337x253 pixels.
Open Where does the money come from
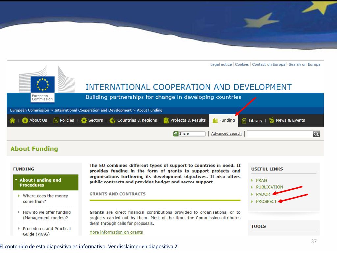click(x=45, y=199)
